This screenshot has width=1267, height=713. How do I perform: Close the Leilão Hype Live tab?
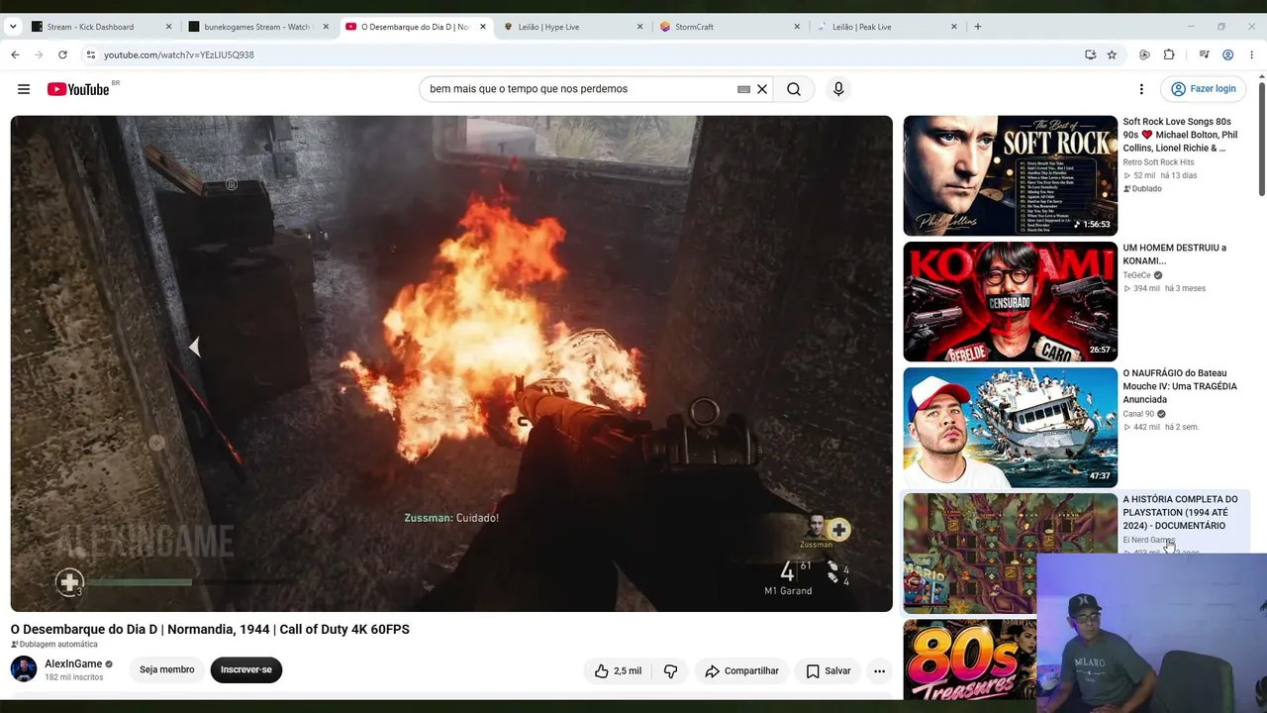(x=639, y=27)
